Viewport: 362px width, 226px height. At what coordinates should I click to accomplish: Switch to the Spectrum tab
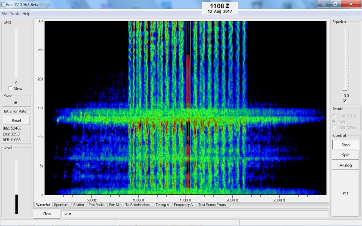click(61, 205)
